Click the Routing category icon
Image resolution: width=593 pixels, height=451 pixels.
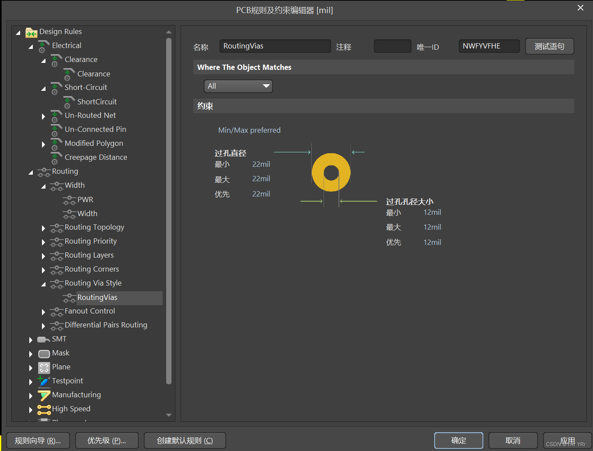pyautogui.click(x=44, y=172)
